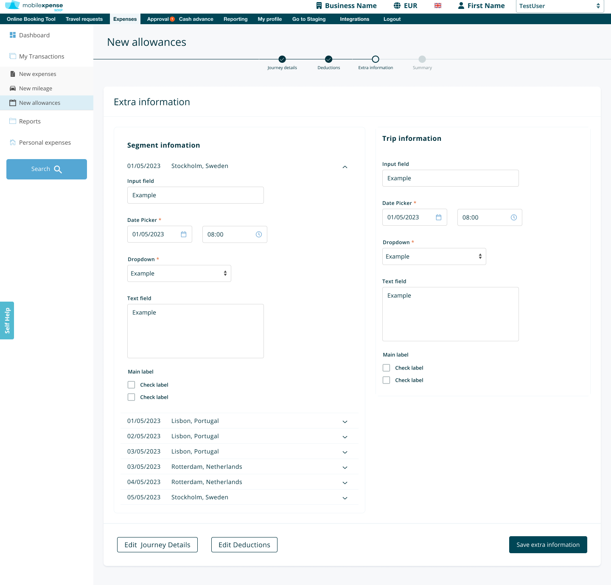611x585 pixels.
Task: Open Personal expenses
Action: [x=45, y=143]
